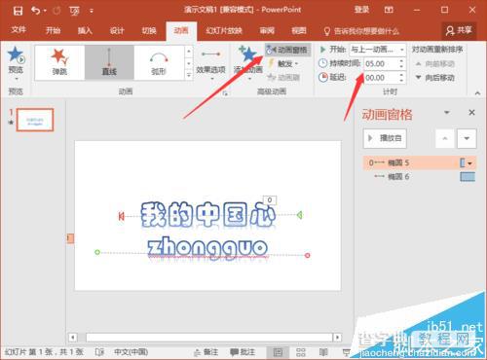Collapse the ribbon with the chevron
This screenshot has height=360, width=487.
(477, 93)
